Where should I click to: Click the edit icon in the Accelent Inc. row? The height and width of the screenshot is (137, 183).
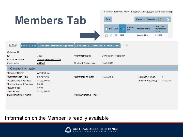coord(111,35)
